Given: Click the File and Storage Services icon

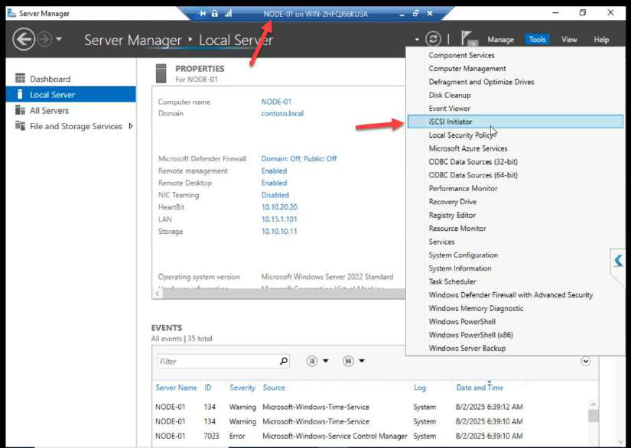Looking at the screenshot, I should (x=20, y=125).
